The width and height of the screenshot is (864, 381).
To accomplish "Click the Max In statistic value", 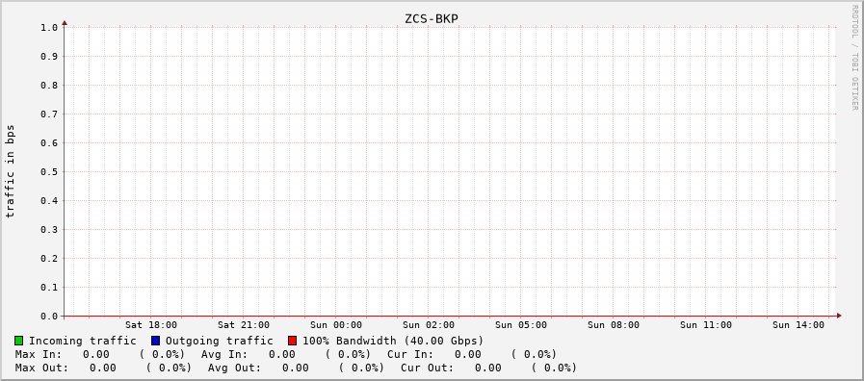I will (96, 355).
